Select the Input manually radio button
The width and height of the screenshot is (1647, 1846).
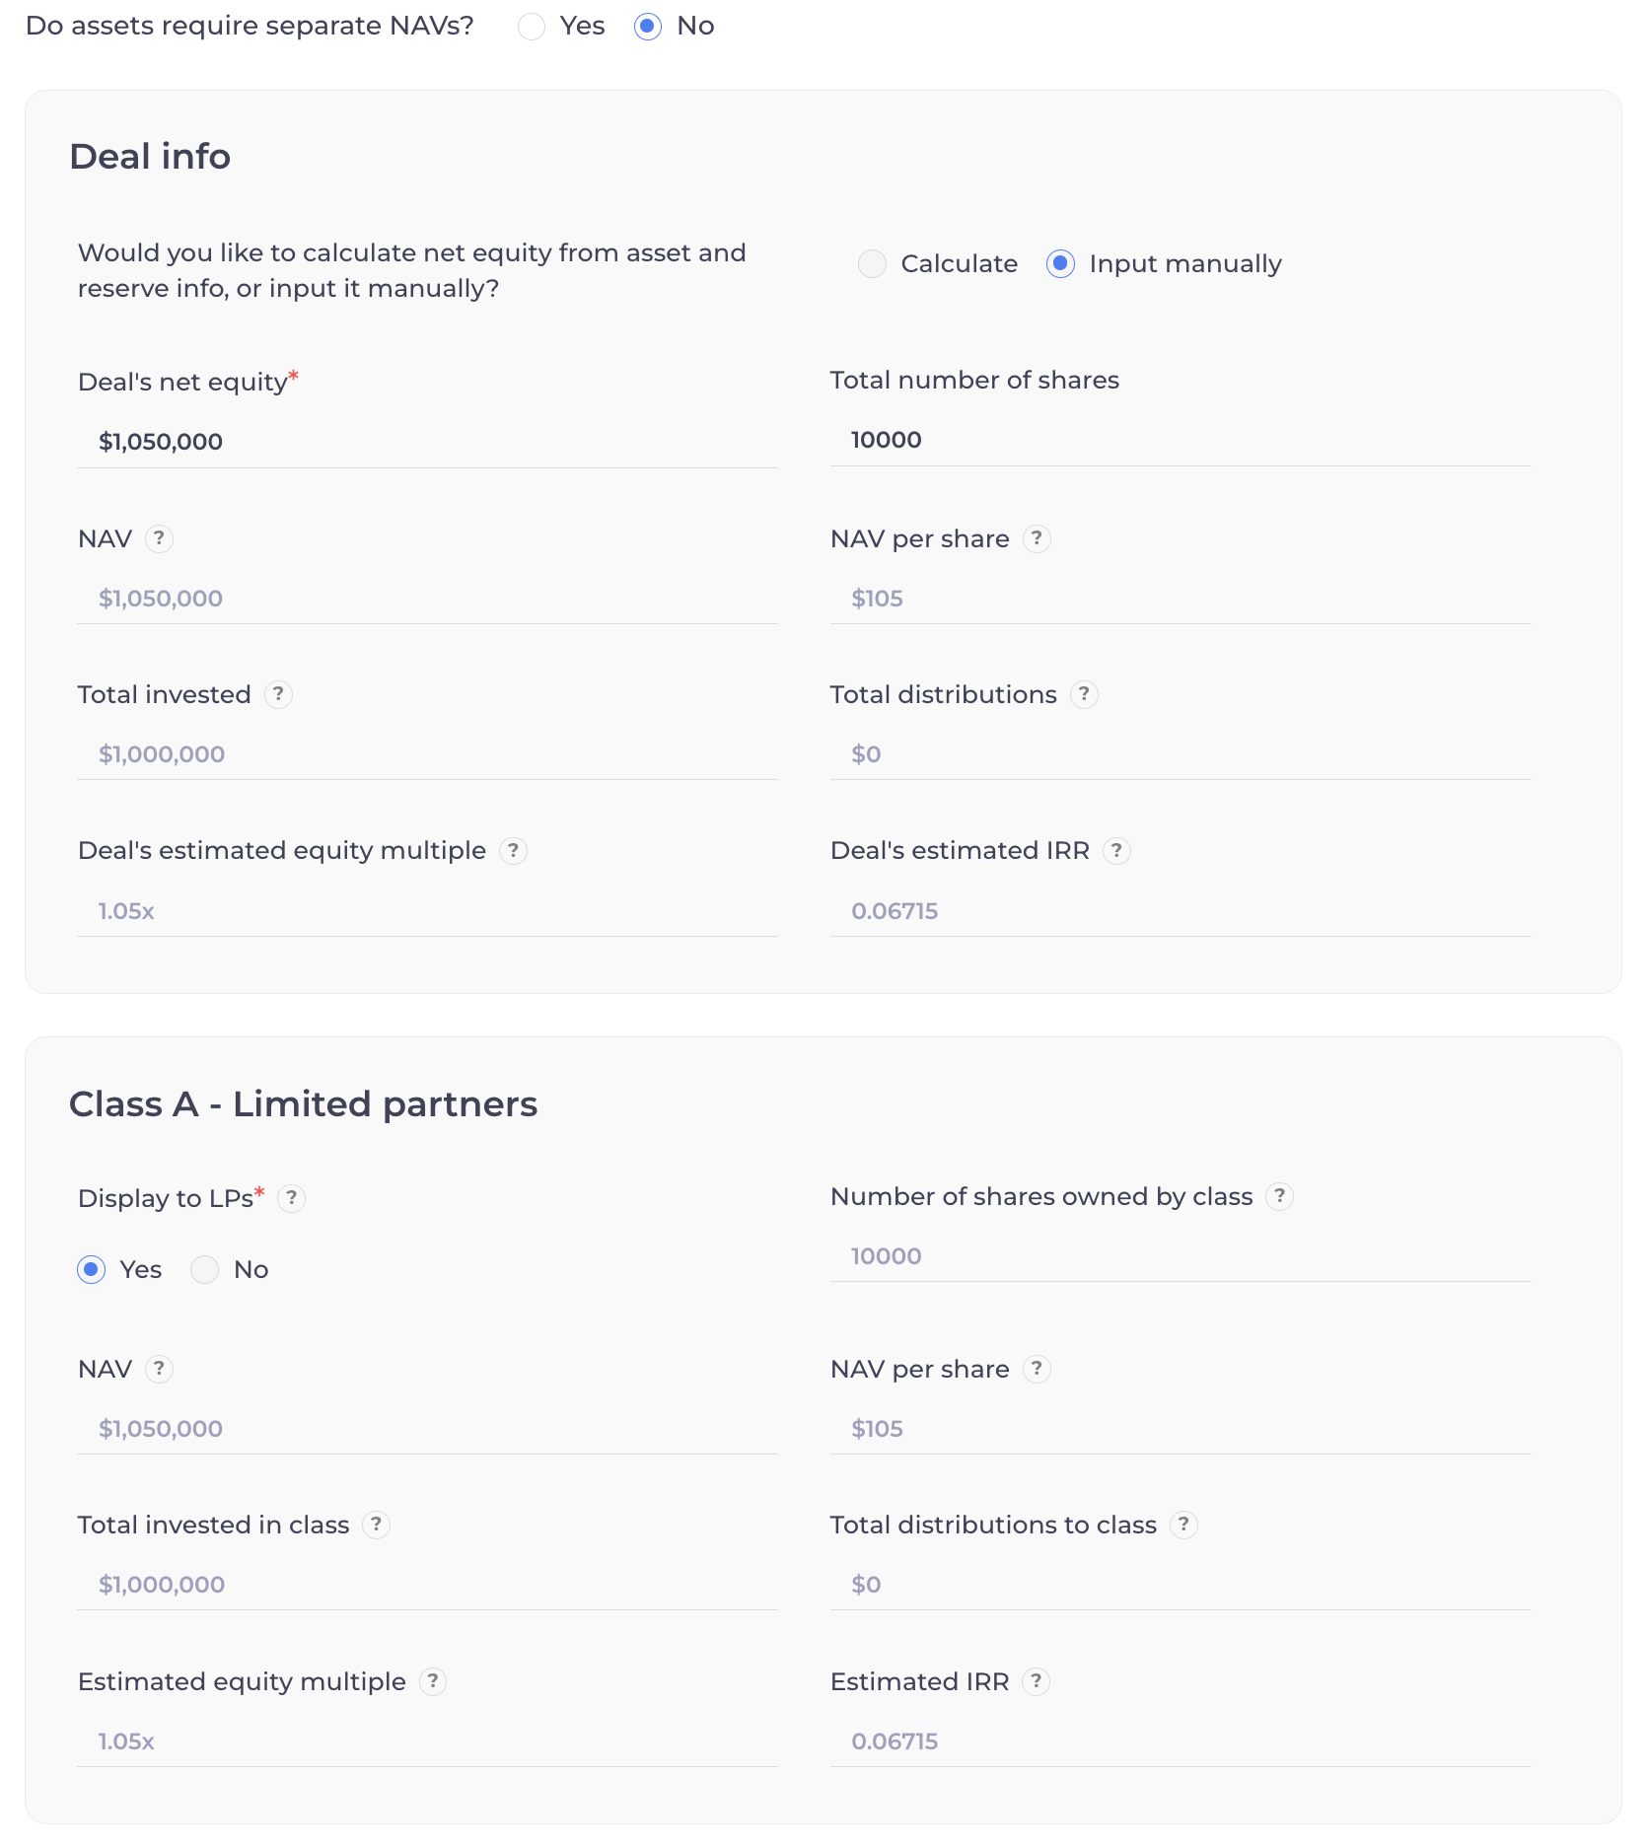[1060, 264]
